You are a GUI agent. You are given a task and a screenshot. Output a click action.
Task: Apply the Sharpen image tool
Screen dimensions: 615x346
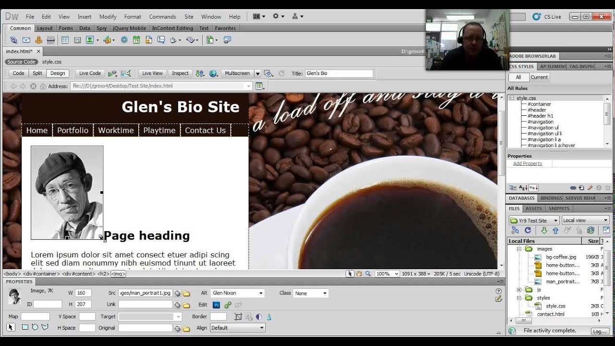pyautogui.click(x=269, y=317)
